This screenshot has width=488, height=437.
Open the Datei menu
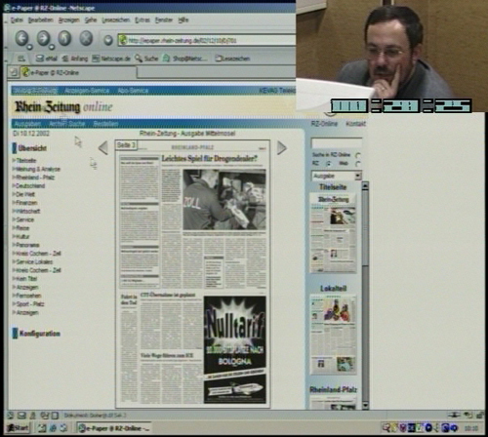pyautogui.click(x=17, y=20)
